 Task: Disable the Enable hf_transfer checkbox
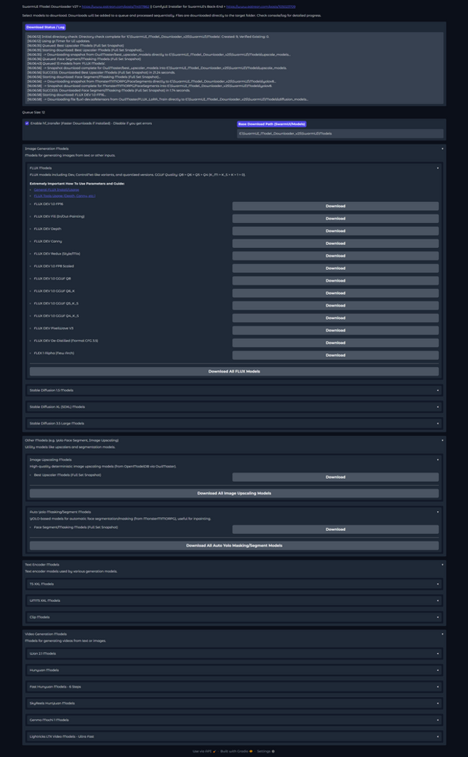(27, 123)
